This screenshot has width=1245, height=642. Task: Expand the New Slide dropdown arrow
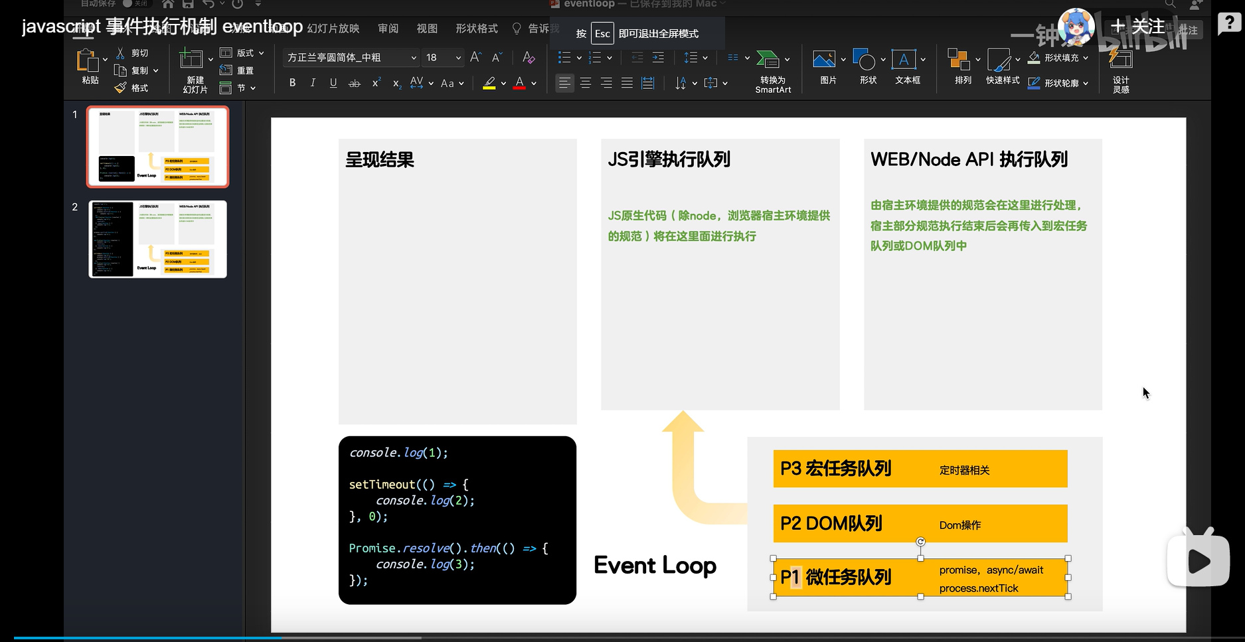[210, 60]
